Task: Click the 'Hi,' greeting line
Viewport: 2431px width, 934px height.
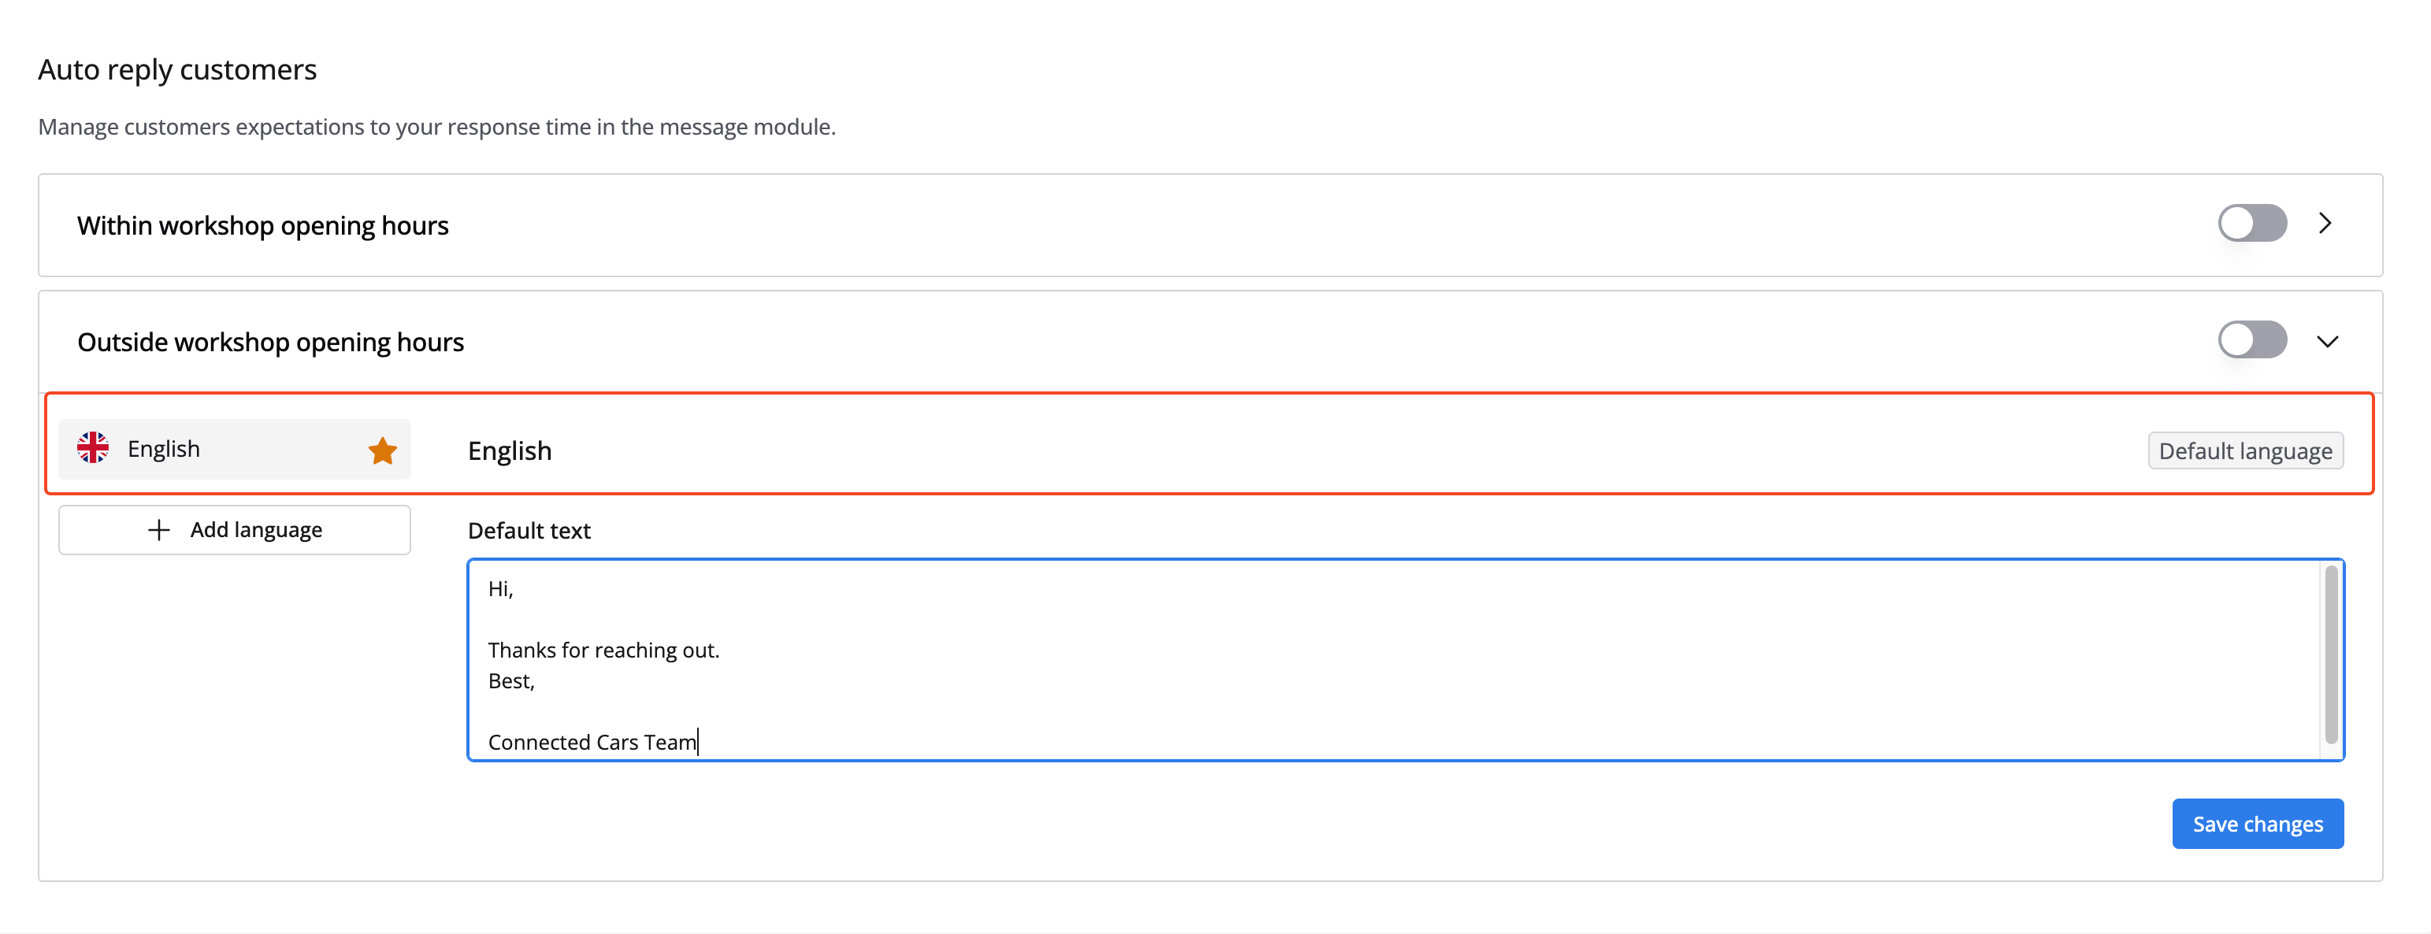Action: [500, 589]
